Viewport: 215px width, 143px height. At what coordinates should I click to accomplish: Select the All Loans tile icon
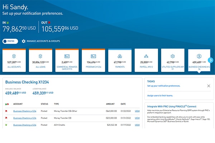[40, 56]
